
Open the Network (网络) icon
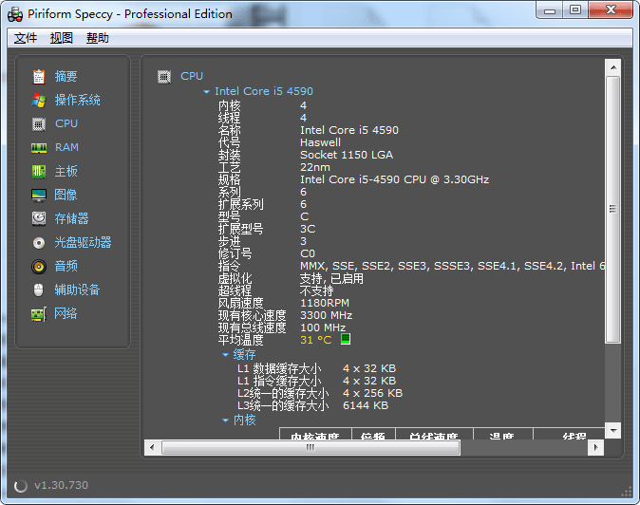pos(39,314)
